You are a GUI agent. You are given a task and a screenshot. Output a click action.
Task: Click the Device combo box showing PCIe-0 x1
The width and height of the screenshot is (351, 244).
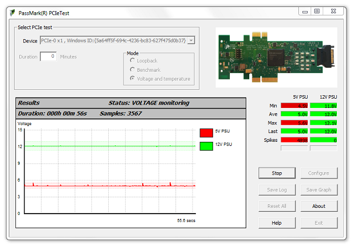pyautogui.click(x=118, y=40)
